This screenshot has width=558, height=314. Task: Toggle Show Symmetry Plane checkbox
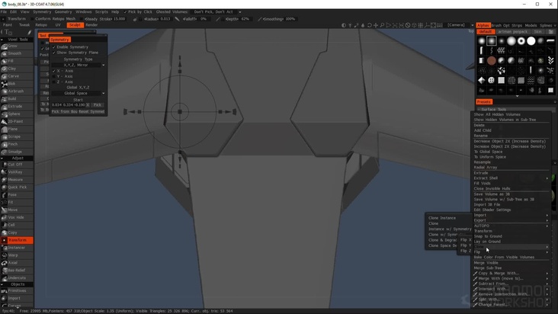54,53
